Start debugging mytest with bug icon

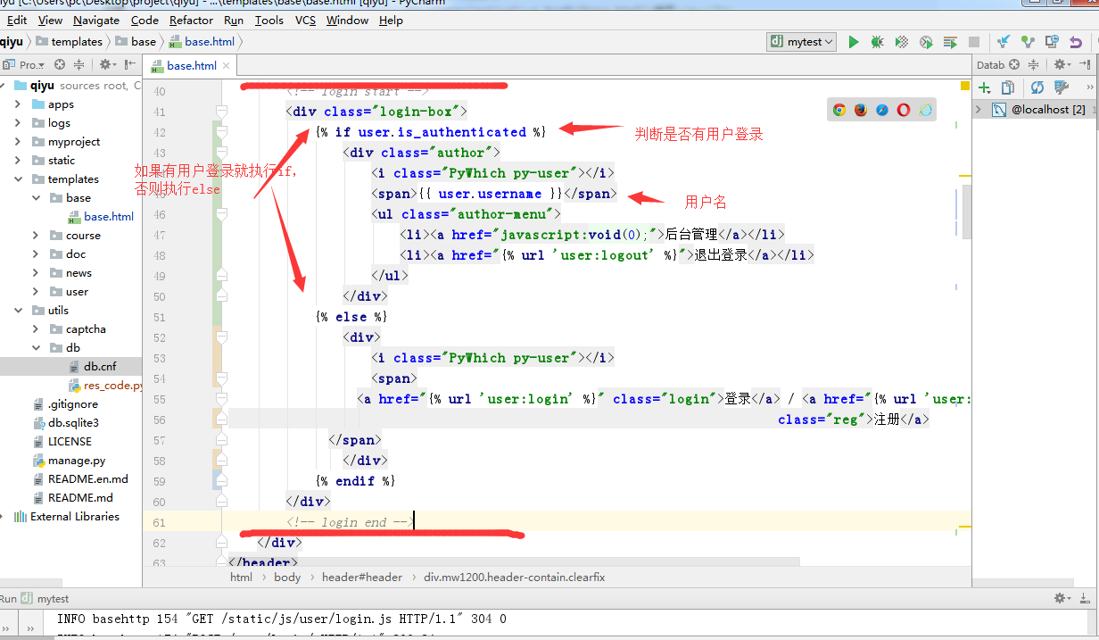[x=878, y=42]
